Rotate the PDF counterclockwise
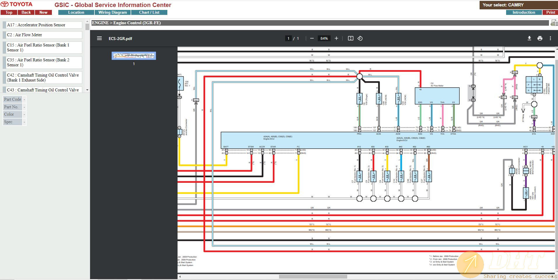This screenshot has height=280, width=558. 360,38
